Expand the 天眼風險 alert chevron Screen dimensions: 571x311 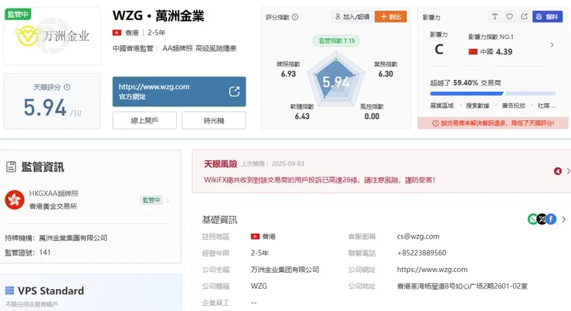tap(568, 171)
